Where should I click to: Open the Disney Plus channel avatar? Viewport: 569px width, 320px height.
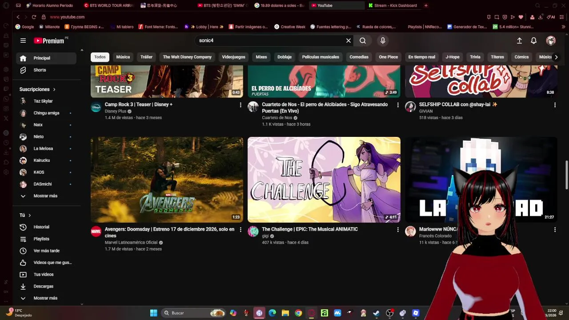(x=96, y=107)
